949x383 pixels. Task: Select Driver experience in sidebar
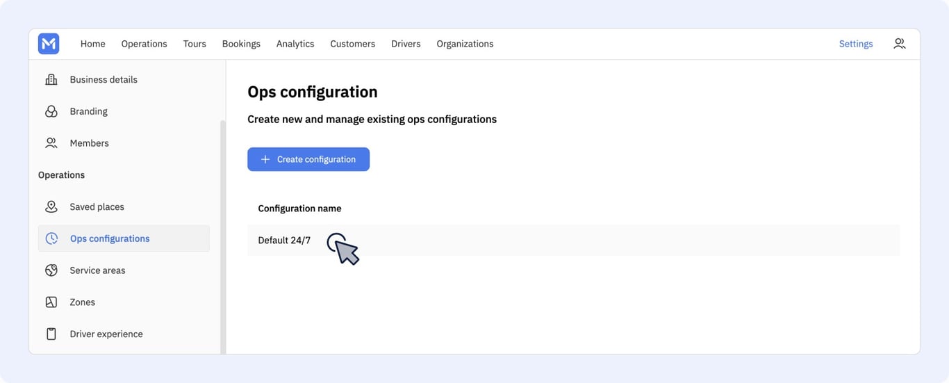[x=124, y=334]
